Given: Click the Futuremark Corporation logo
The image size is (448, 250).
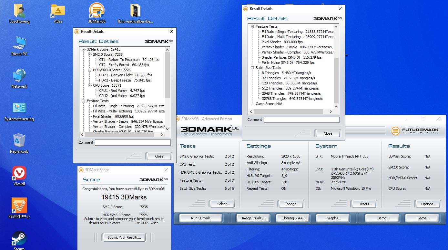Looking at the screenshot, I should [415, 131].
